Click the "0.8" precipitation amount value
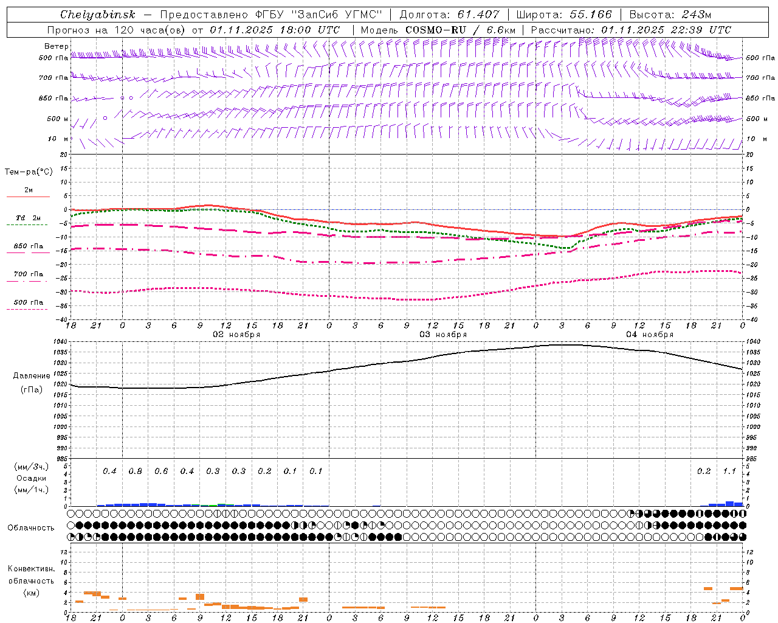This screenshot has height=623, width=778. tap(136, 471)
